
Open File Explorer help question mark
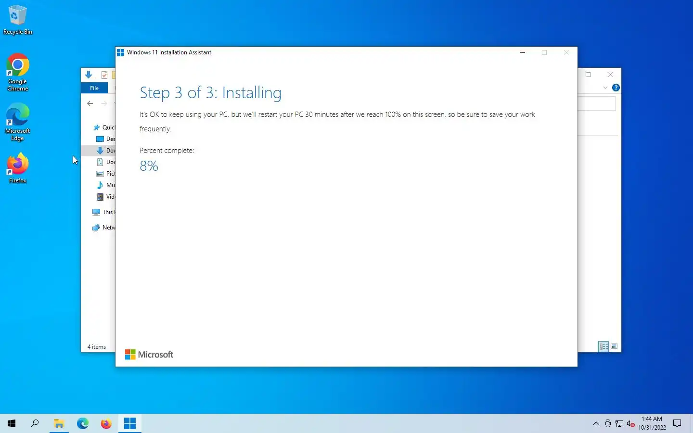(x=616, y=88)
